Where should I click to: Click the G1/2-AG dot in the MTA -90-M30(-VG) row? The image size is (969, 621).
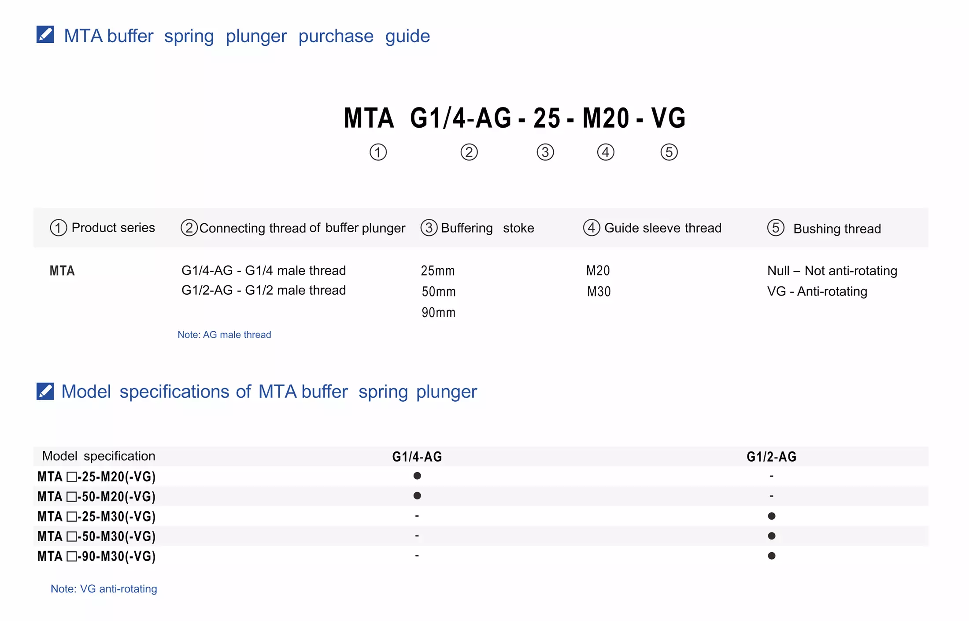tap(771, 556)
